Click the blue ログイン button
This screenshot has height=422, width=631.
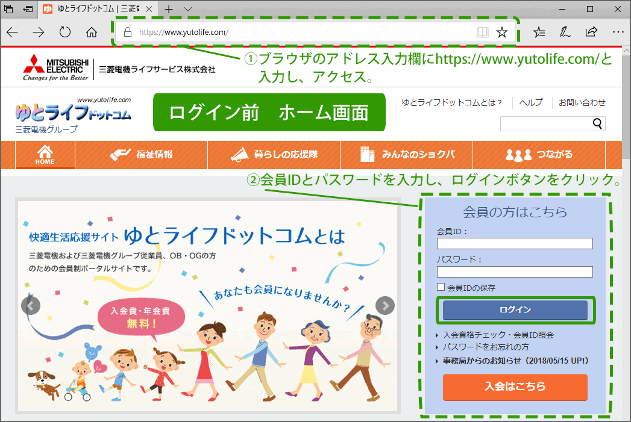pyautogui.click(x=515, y=309)
